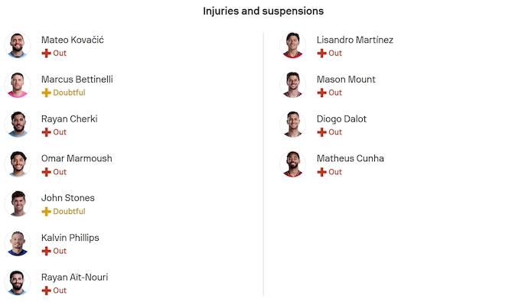Viewport: 528px width, 302px height.
Task: Open Matheus Cunha's name link
Action: coord(350,158)
